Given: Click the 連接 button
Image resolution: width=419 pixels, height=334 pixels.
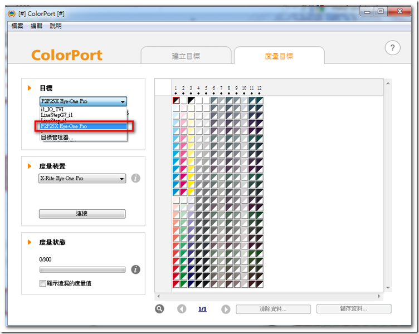Looking at the screenshot, I should (82, 214).
